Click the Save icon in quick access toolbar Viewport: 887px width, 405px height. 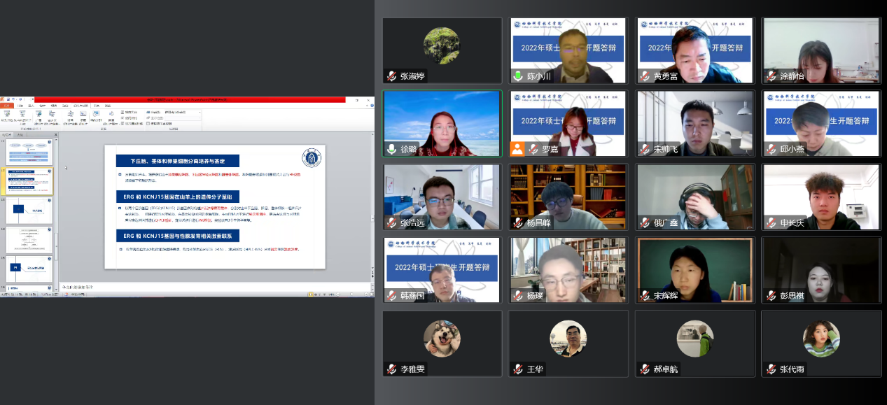[x=9, y=100]
